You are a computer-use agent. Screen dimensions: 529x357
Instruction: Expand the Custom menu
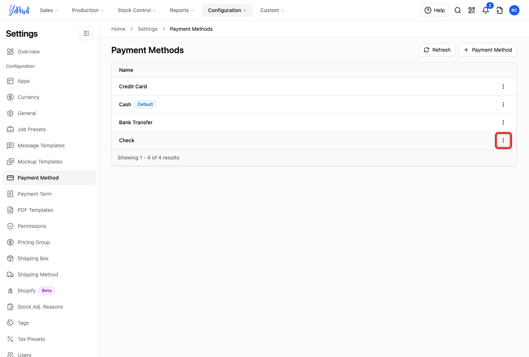tap(272, 10)
